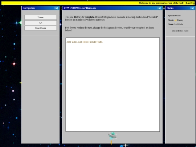Close the Status window

click(x=192, y=8)
